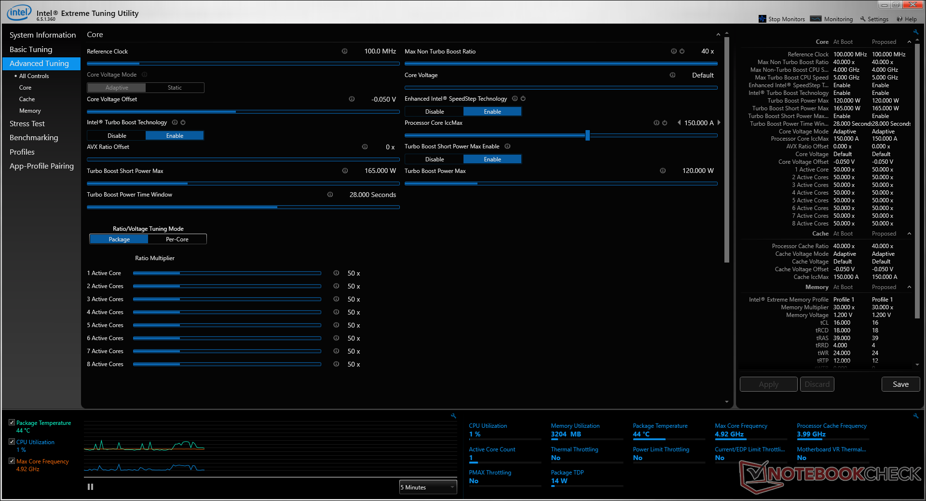
Task: Select Per-Core ratio tuning mode
Action: coord(177,239)
